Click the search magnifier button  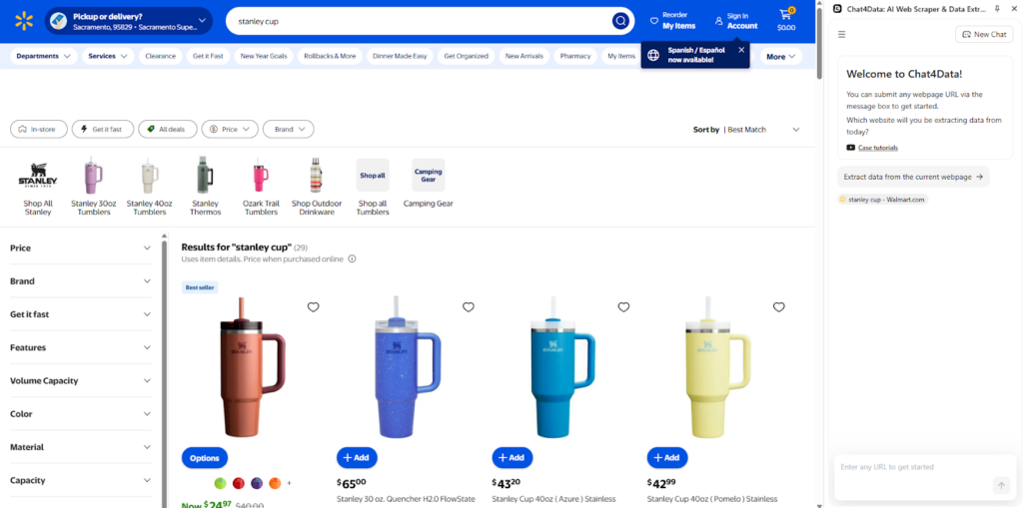[x=619, y=21]
